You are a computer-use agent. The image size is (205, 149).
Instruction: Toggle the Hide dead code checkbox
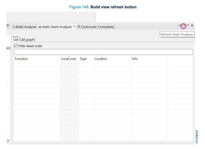click(x=16, y=46)
